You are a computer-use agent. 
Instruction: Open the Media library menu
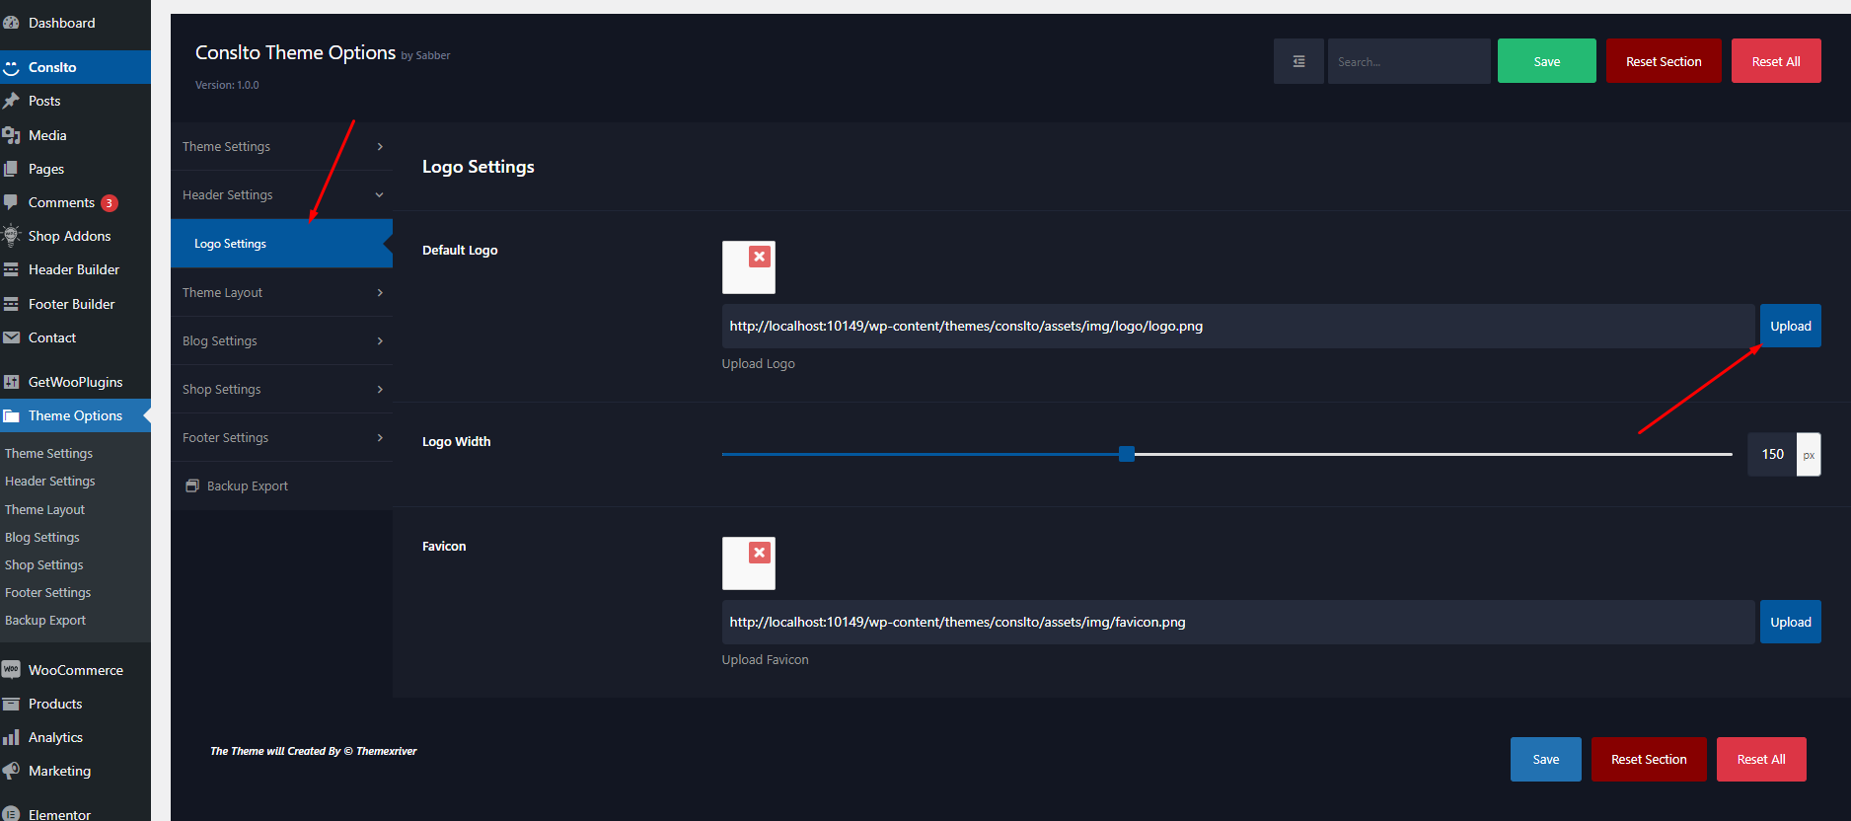click(x=47, y=135)
